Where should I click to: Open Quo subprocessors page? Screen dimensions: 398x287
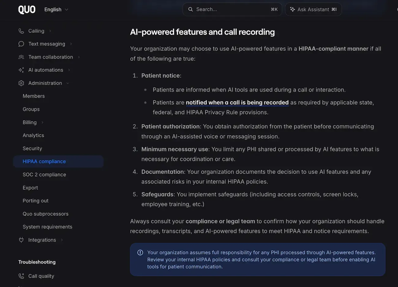pos(46,214)
